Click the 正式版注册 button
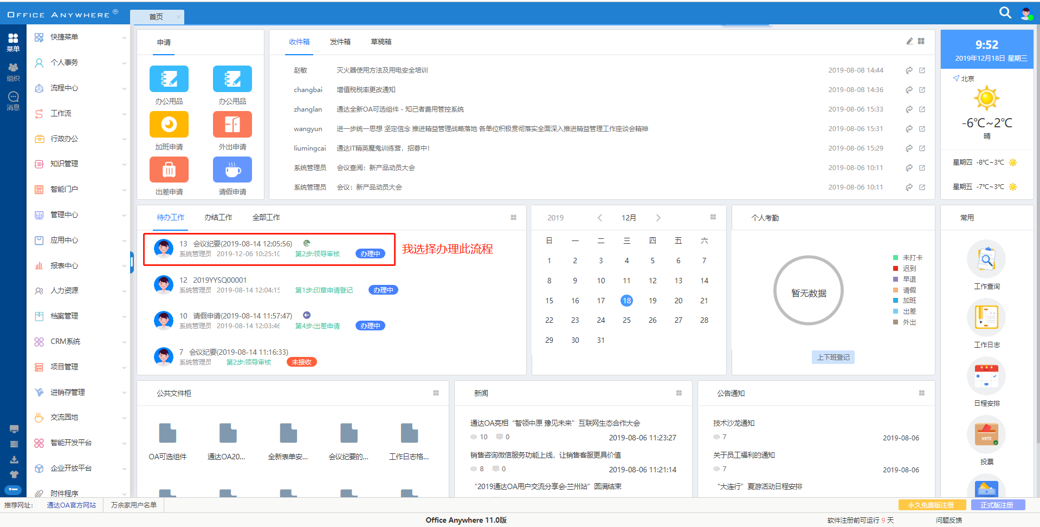The width and height of the screenshot is (1040, 527). coord(998,505)
